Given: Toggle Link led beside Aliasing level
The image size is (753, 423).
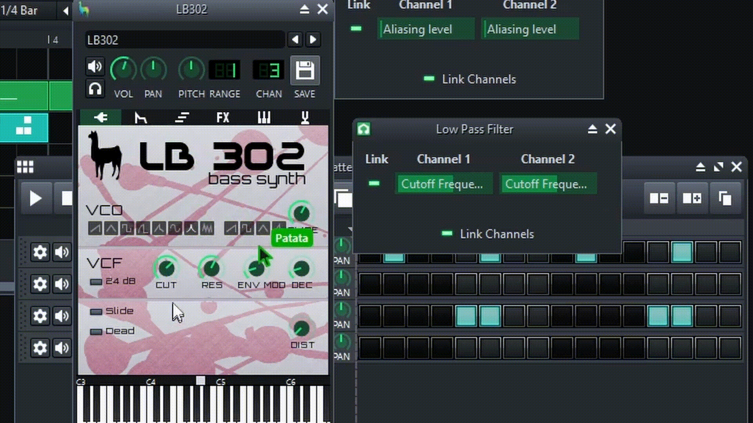Looking at the screenshot, I should [356, 29].
